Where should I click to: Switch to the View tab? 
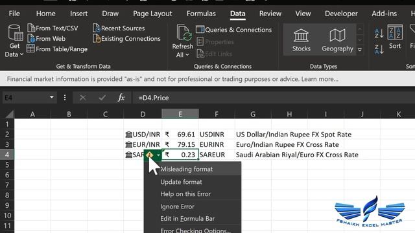pyautogui.click(x=303, y=14)
